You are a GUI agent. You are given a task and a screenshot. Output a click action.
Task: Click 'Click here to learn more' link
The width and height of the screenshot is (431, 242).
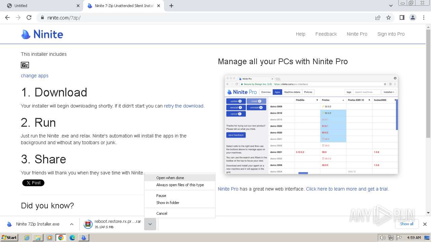[347, 189]
